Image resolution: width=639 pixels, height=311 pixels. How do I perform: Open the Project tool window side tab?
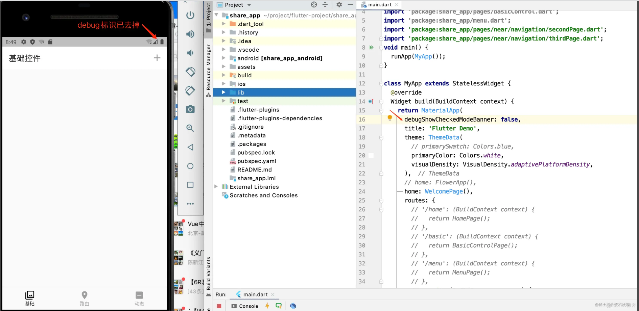tap(209, 18)
